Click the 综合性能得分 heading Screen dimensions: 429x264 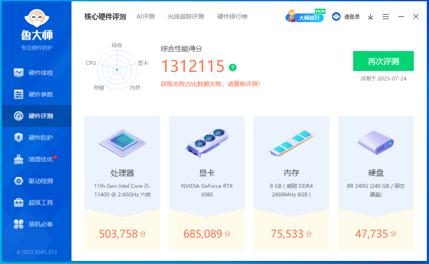[182, 49]
